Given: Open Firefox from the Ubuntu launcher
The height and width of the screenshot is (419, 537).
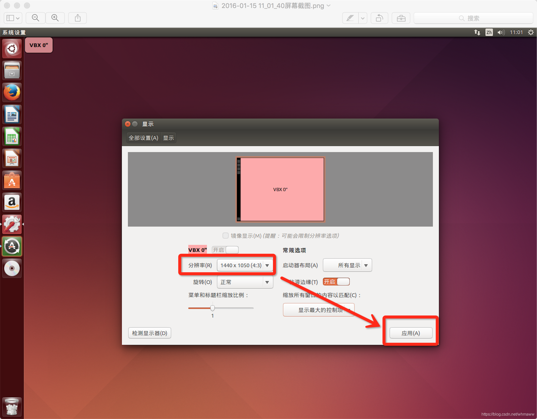Looking at the screenshot, I should (12, 92).
